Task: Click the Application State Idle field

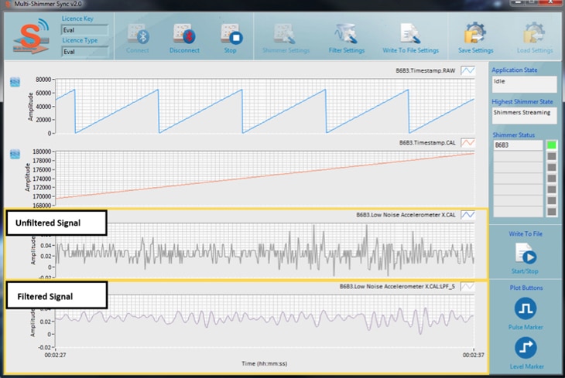Action: coord(524,84)
